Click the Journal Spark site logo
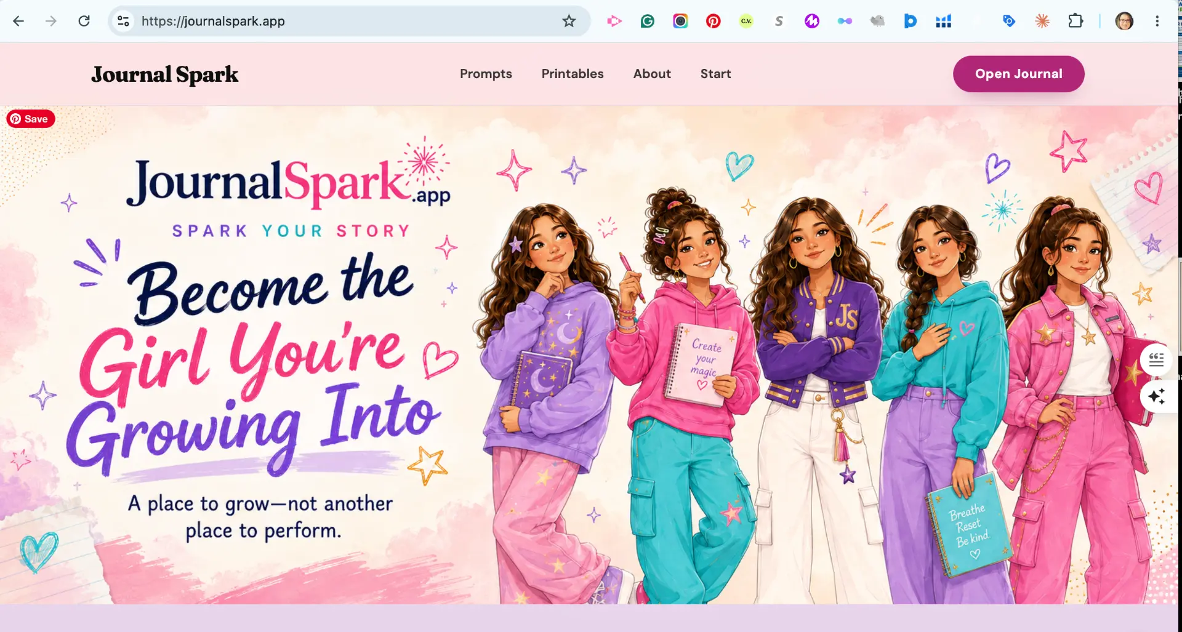 [164, 74]
